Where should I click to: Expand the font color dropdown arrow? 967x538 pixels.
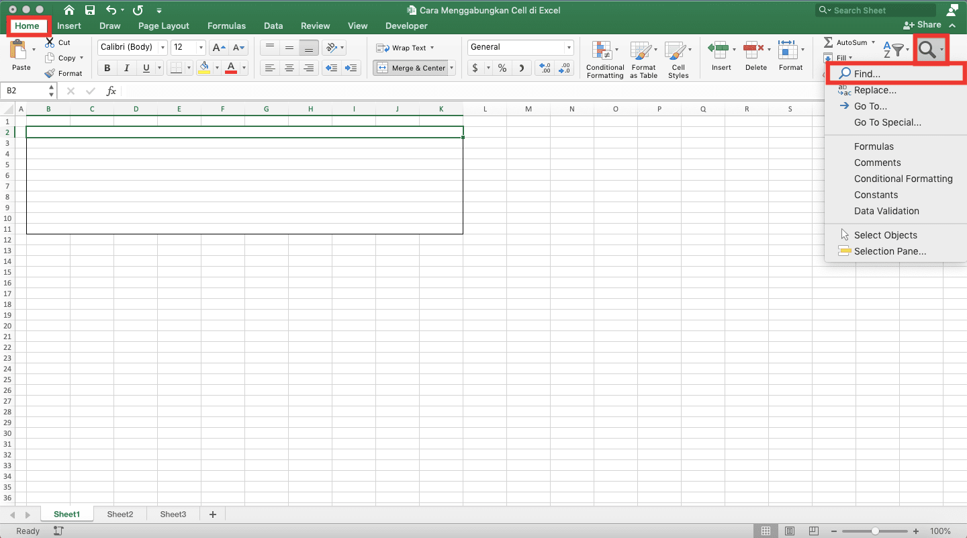(x=244, y=68)
